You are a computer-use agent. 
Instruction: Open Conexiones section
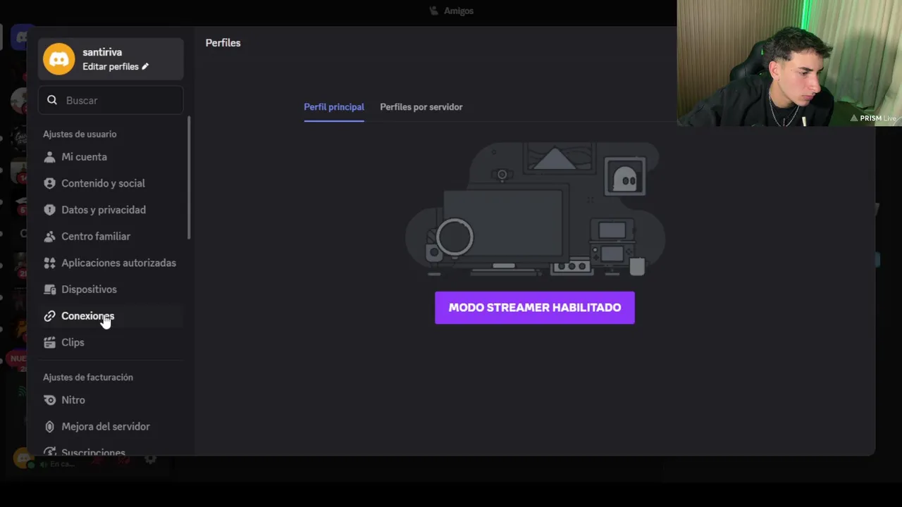tap(111, 316)
